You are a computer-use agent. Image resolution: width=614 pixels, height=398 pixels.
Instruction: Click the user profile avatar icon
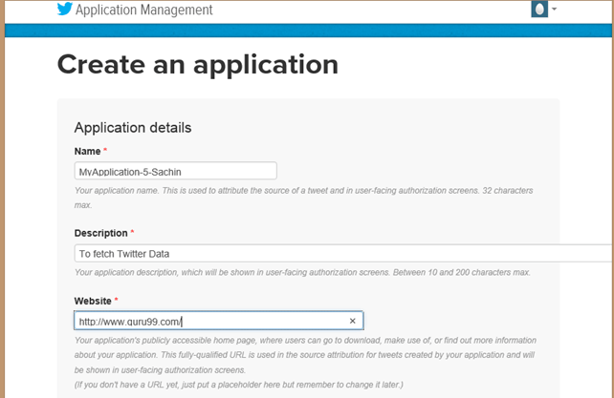tap(539, 10)
